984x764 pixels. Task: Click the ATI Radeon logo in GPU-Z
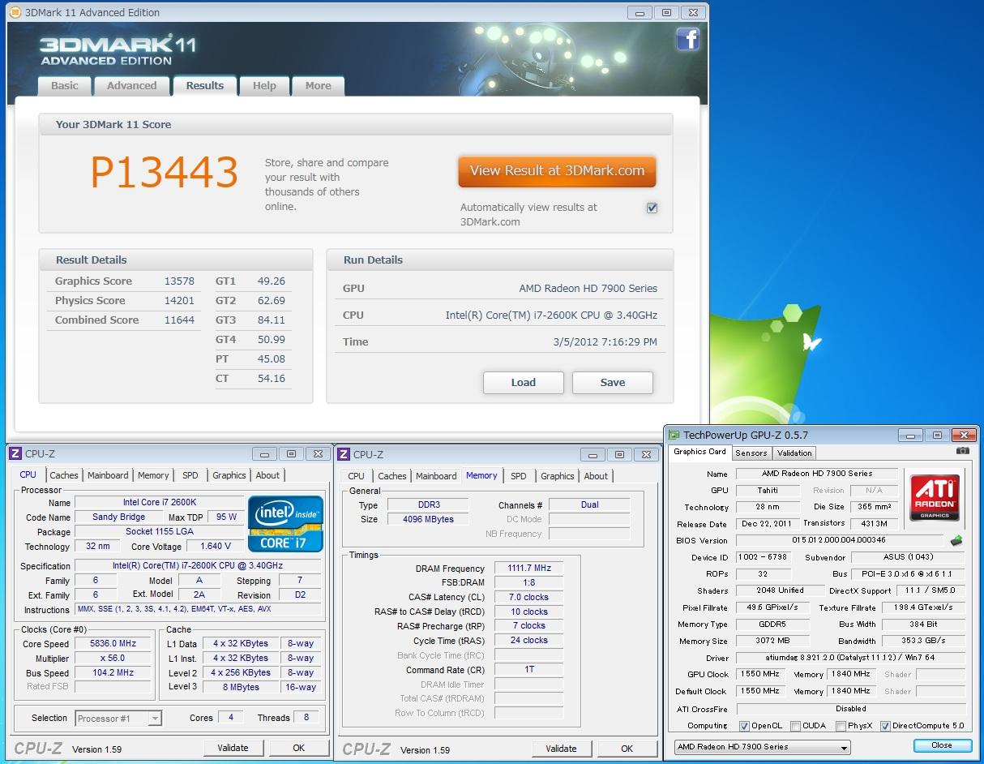click(x=935, y=496)
